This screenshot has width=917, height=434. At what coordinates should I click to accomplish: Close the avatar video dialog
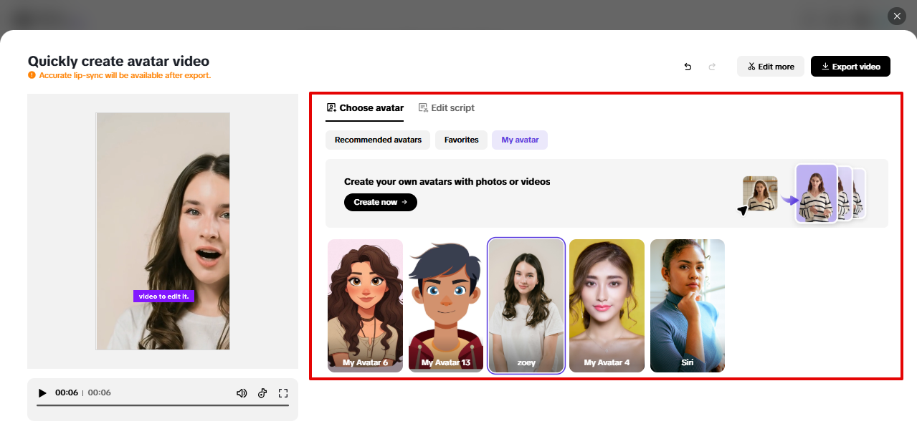click(x=897, y=16)
